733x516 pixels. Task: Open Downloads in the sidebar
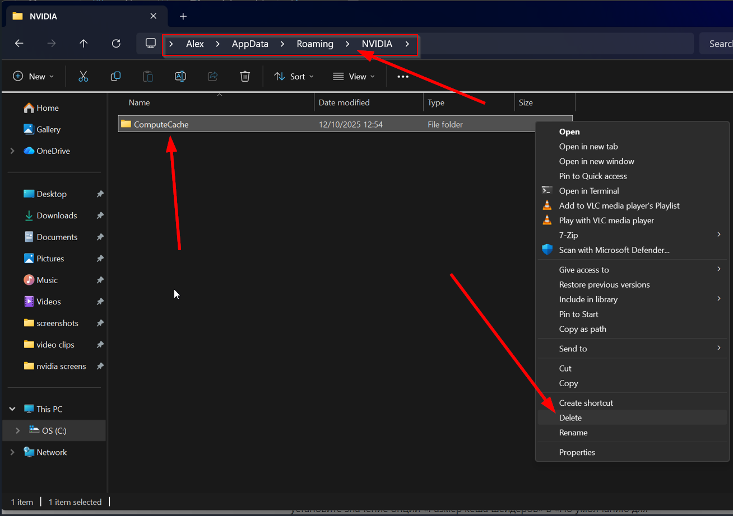coord(57,215)
